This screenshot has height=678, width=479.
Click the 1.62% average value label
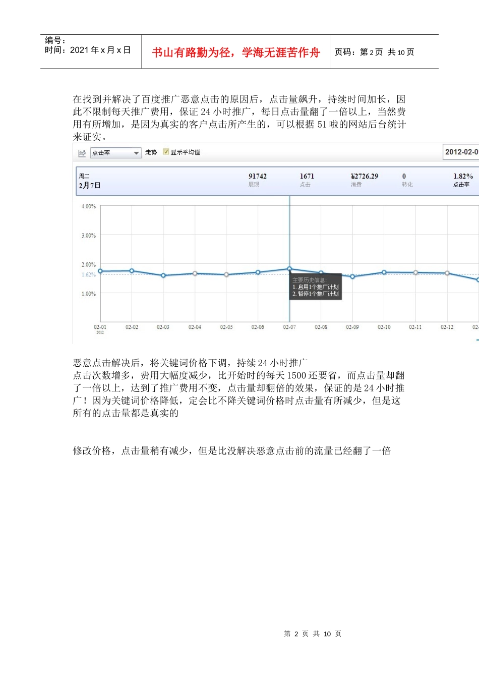(88, 275)
